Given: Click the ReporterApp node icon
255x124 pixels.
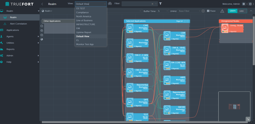Looking at the screenshot, I should tap(130, 87).
